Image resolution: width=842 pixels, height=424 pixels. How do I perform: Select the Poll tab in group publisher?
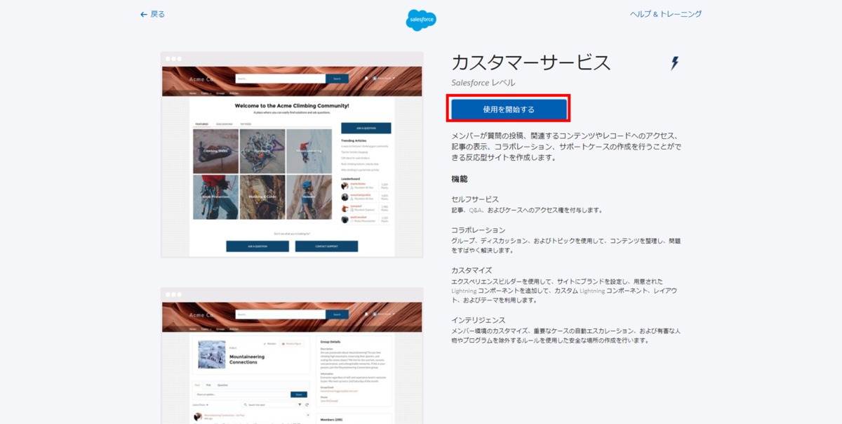click(x=208, y=385)
